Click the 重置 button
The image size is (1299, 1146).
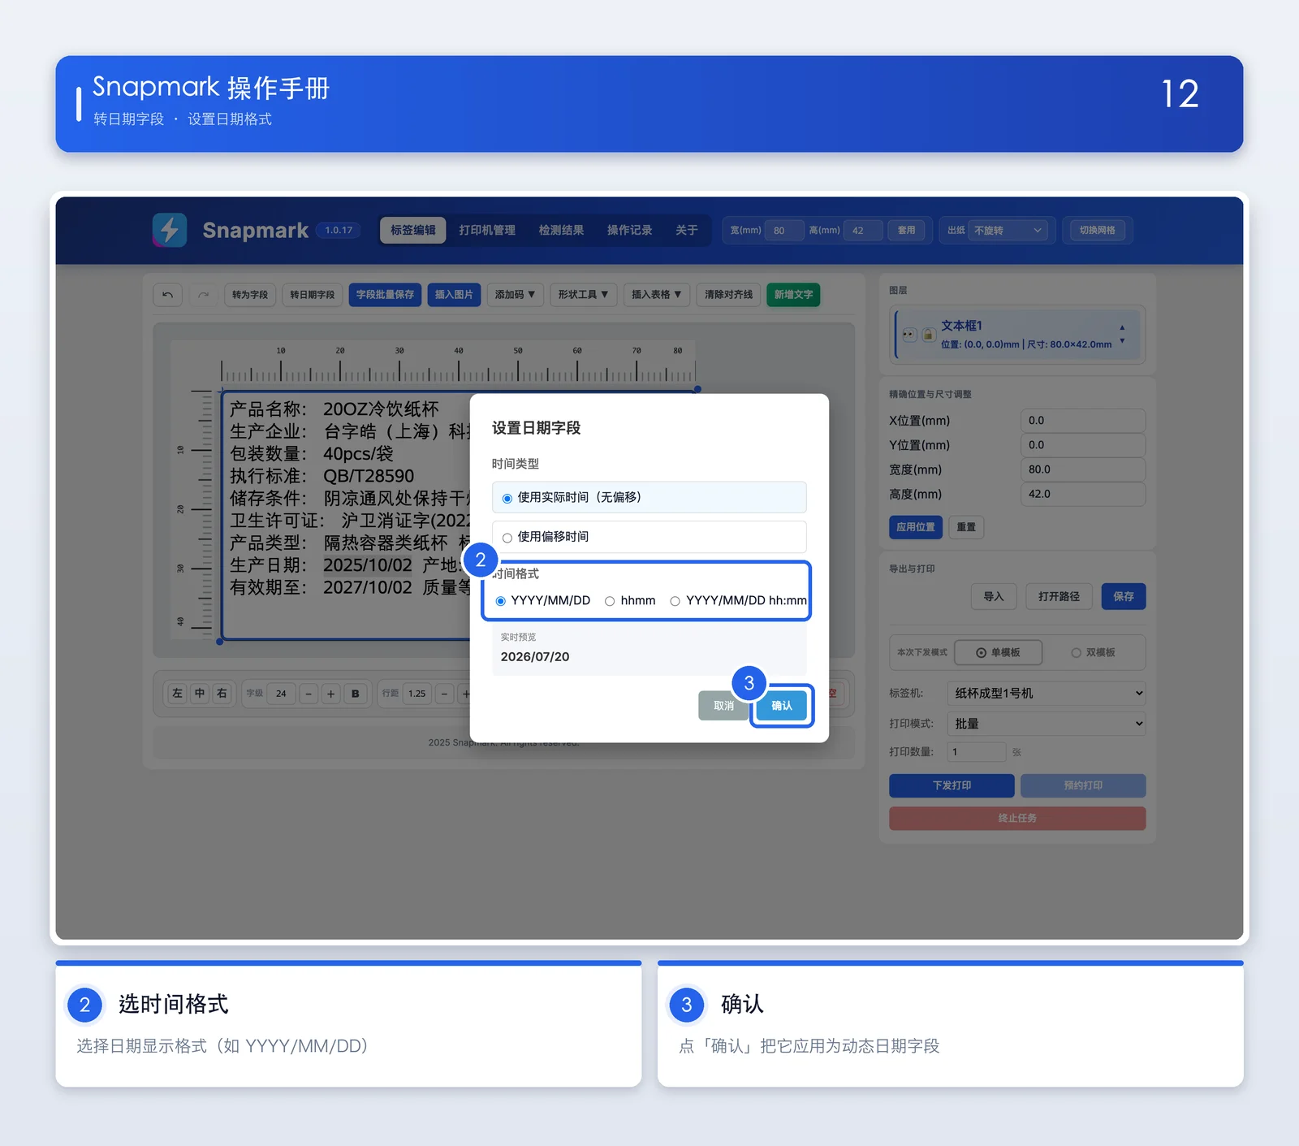(x=966, y=527)
